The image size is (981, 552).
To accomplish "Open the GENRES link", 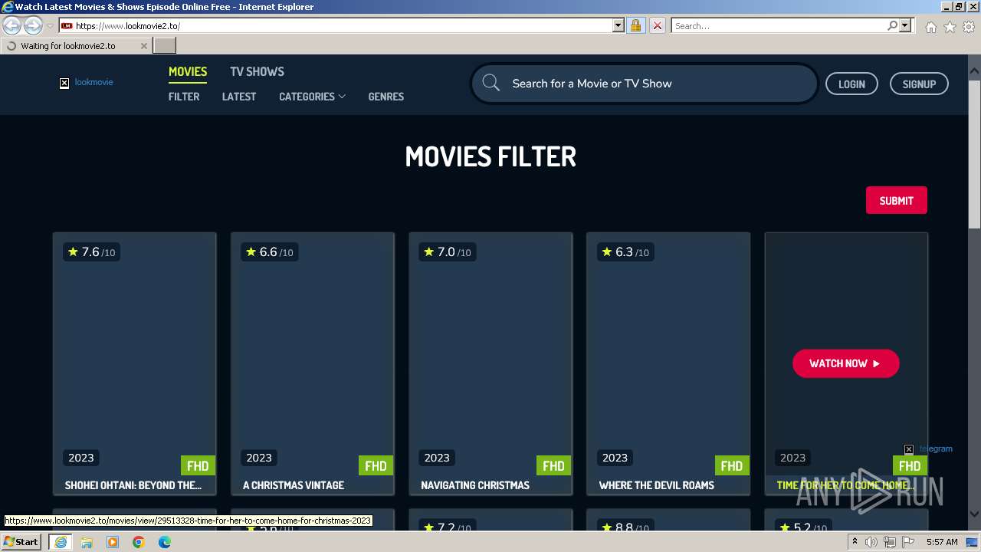I will 386,97.
